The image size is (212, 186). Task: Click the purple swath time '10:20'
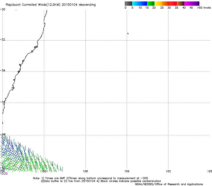point(4,174)
